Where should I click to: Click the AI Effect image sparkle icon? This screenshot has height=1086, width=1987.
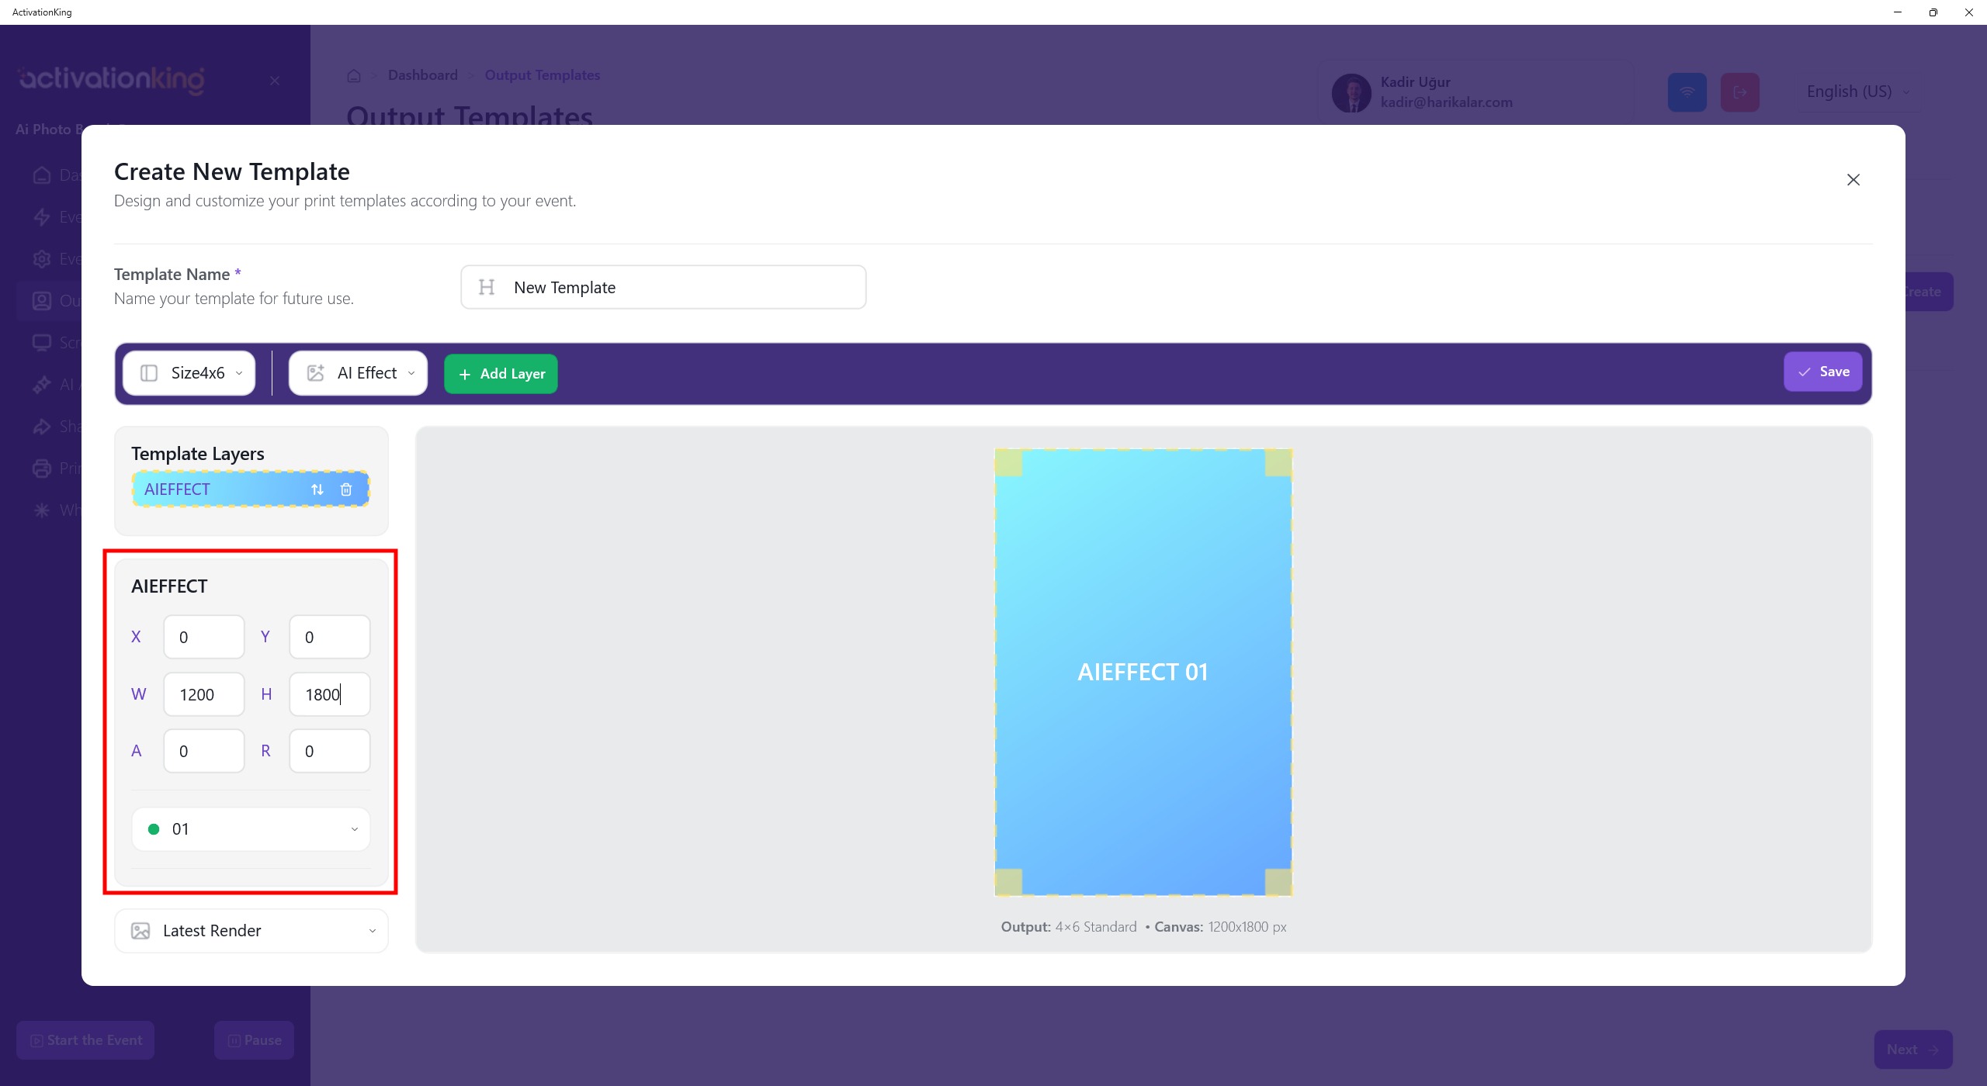(315, 373)
